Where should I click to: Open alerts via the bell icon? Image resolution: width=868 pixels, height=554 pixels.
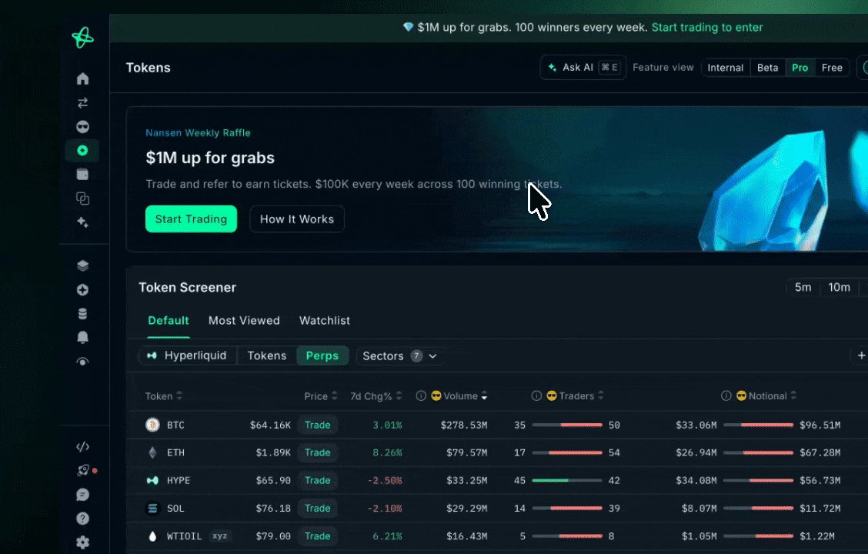pyautogui.click(x=82, y=337)
